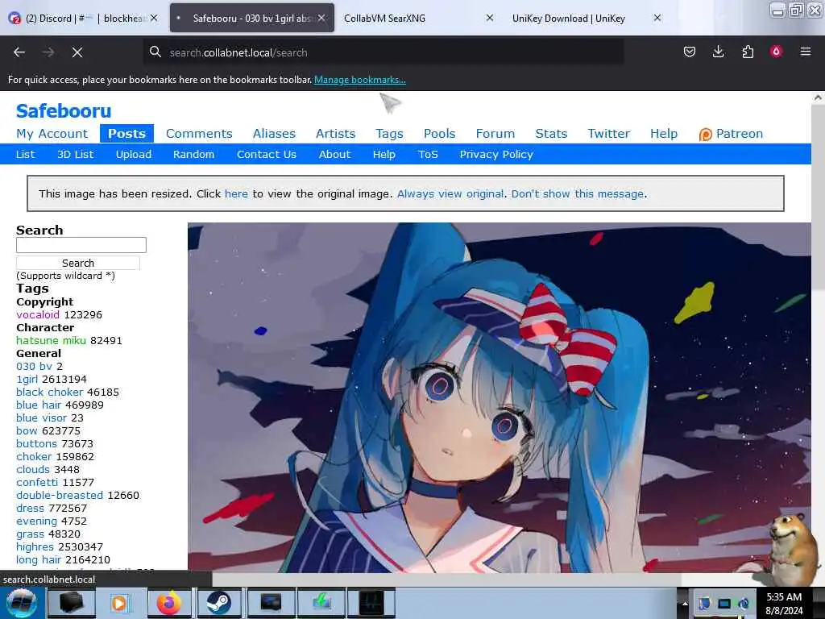Open the media player taskbar icon
825x619 pixels.
[x=120, y=603]
